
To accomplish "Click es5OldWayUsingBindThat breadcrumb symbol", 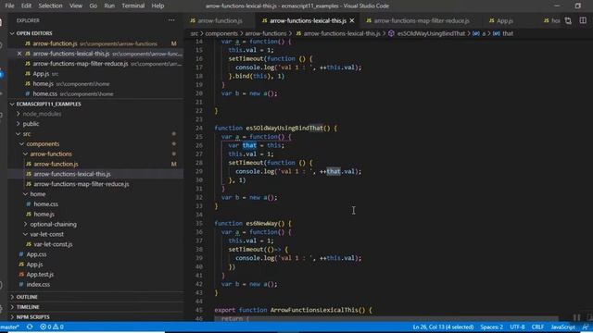I will point(431,33).
